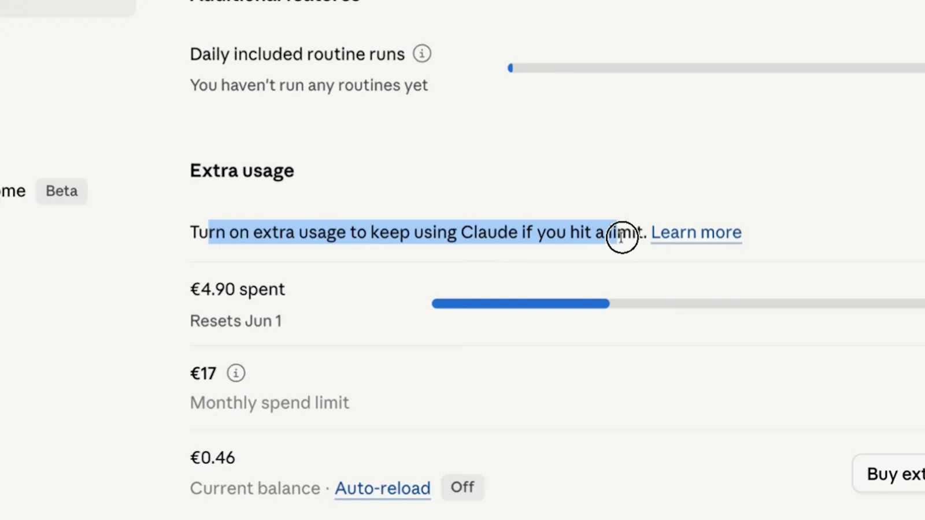Click the Off badge next to Auto-reload
The image size is (925, 520).
coord(462,488)
